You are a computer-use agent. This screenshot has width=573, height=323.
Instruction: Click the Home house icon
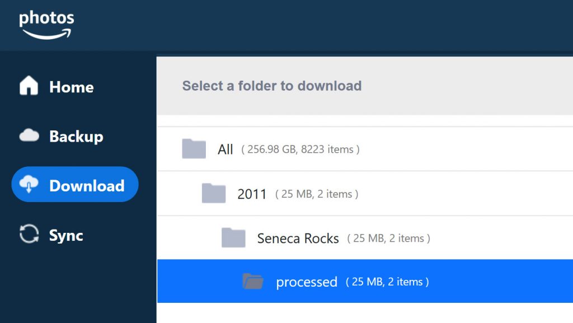point(29,86)
